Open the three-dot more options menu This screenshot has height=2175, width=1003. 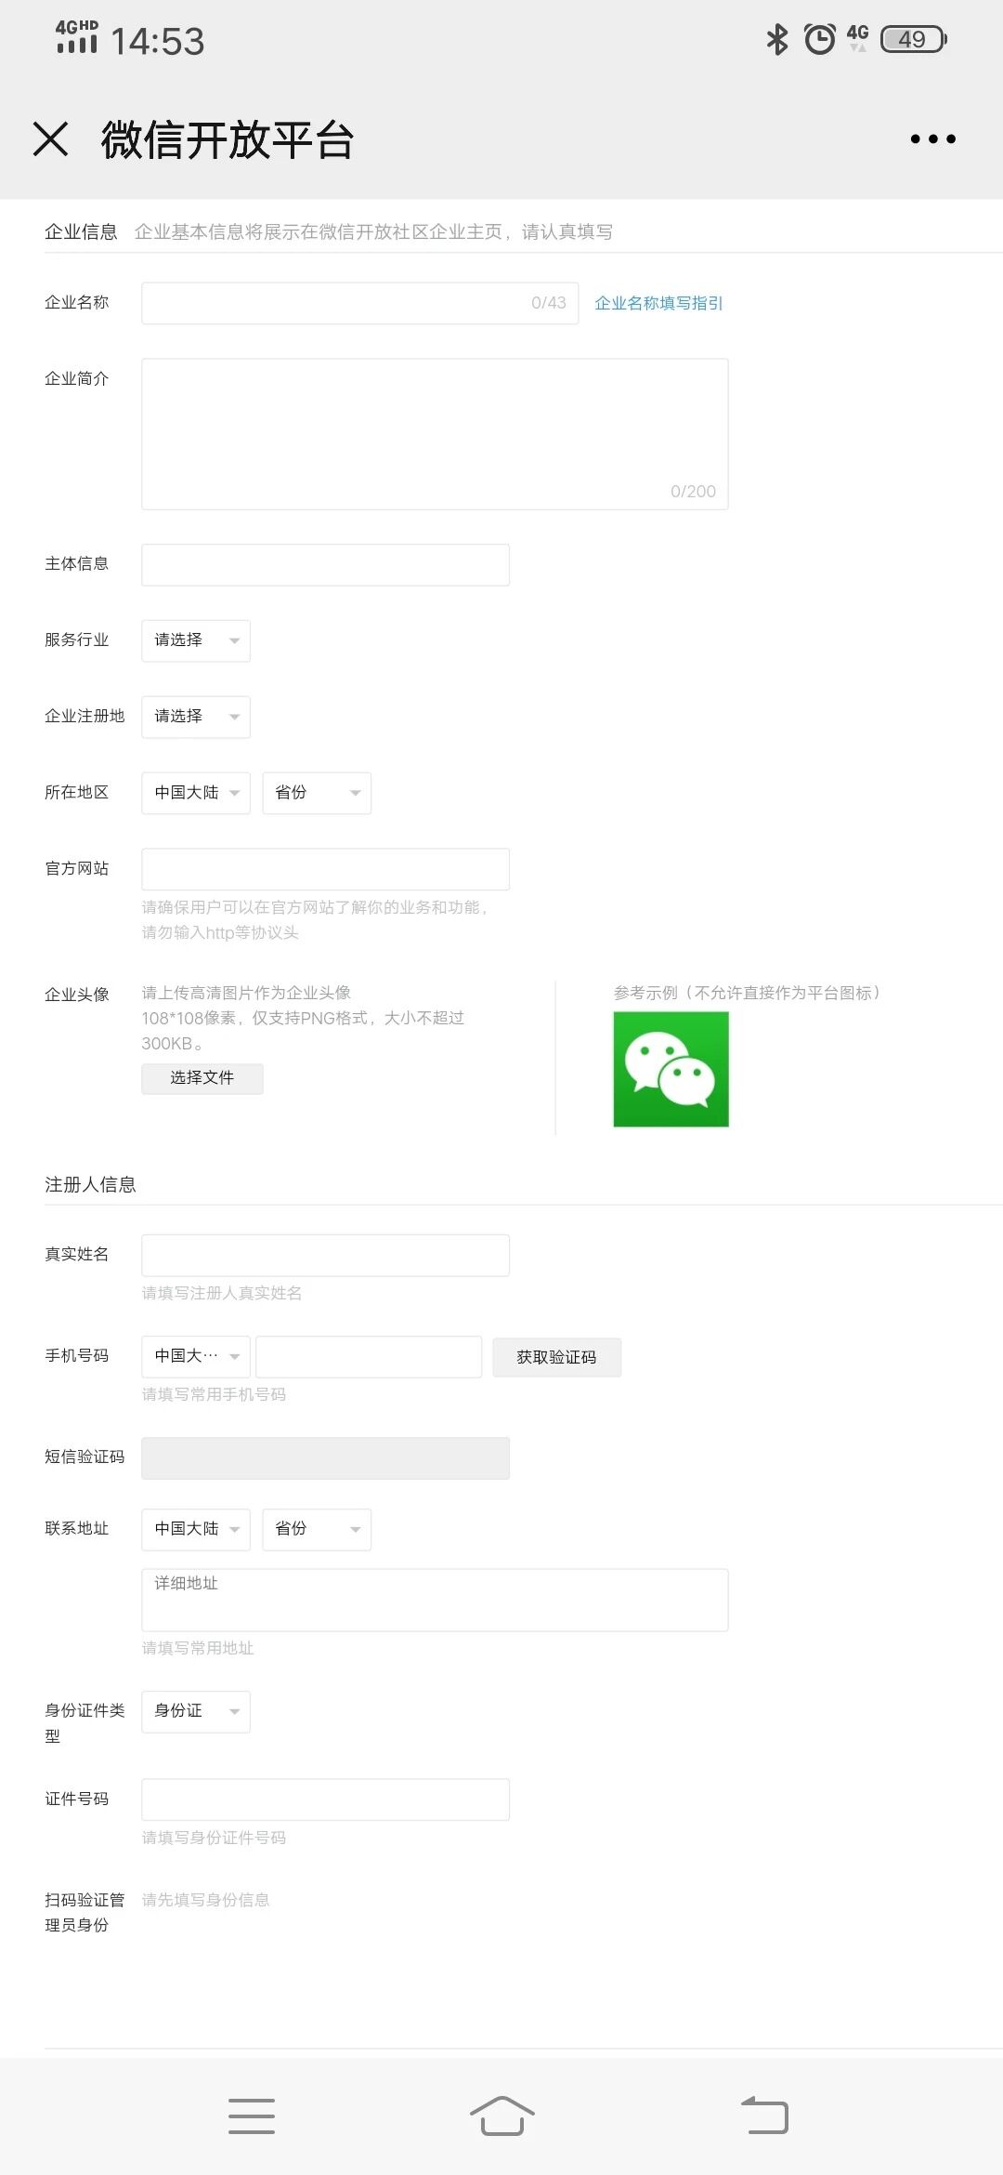click(x=932, y=139)
